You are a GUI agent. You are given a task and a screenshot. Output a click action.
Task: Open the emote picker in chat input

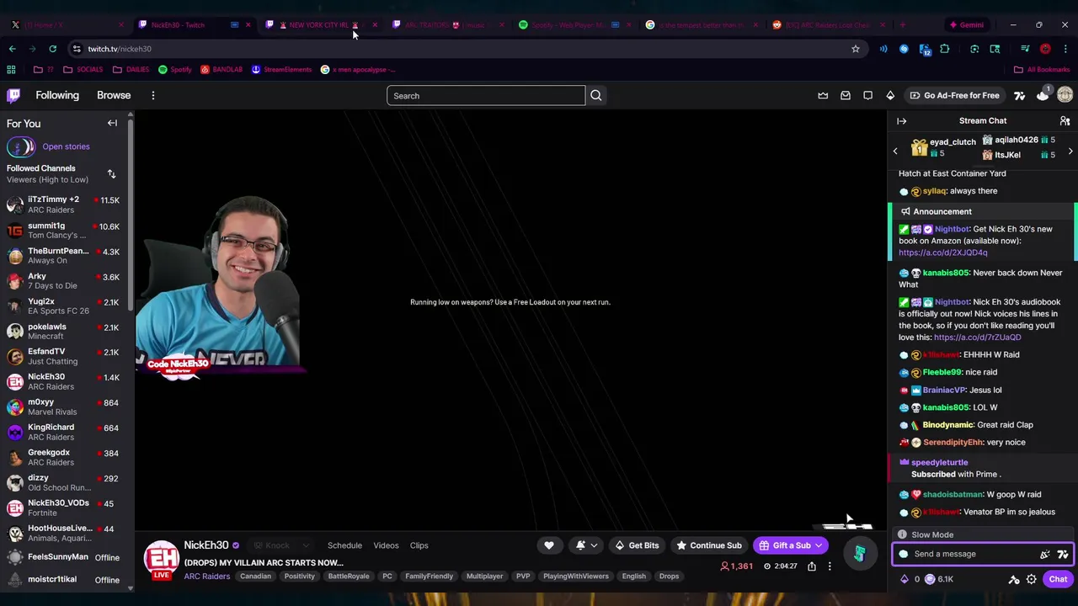pyautogui.click(x=1044, y=554)
